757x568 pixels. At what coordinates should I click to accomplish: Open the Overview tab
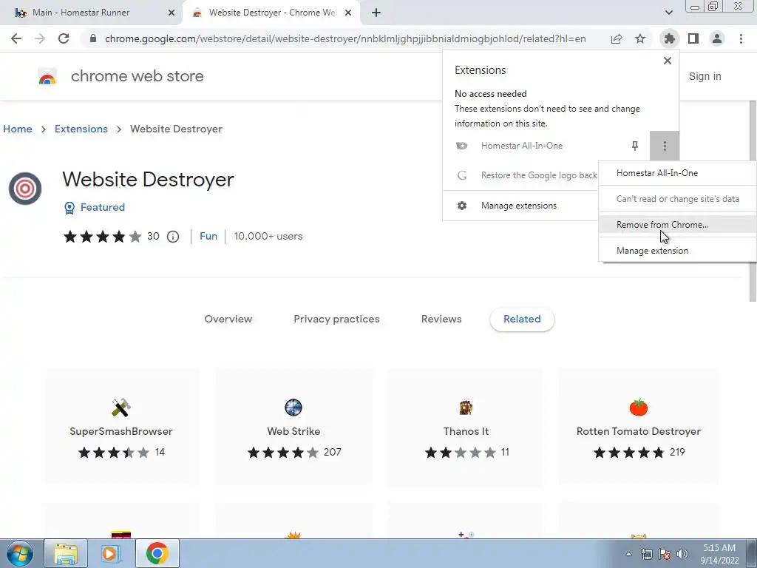pos(228,319)
